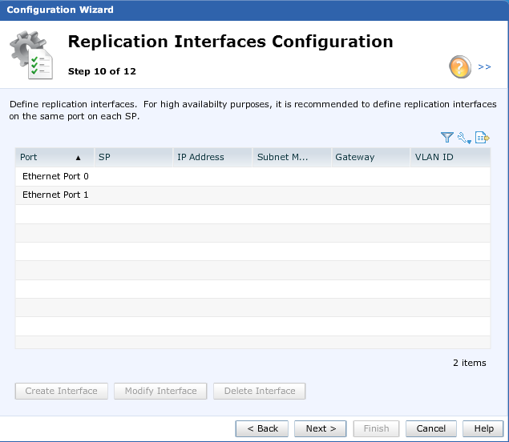Select the Ethernet Port 1 row
The height and width of the screenshot is (442, 509).
coord(55,195)
